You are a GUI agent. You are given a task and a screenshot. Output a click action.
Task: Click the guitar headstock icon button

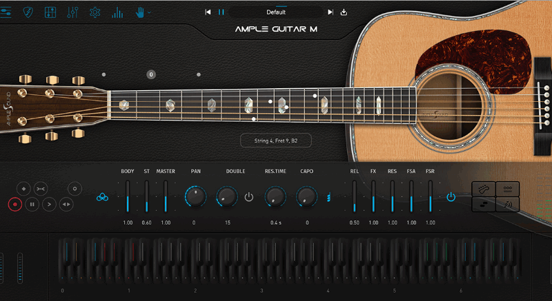(x=484, y=189)
